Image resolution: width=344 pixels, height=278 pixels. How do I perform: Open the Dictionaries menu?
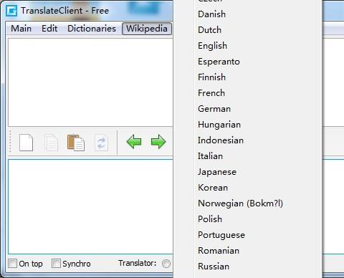click(92, 29)
